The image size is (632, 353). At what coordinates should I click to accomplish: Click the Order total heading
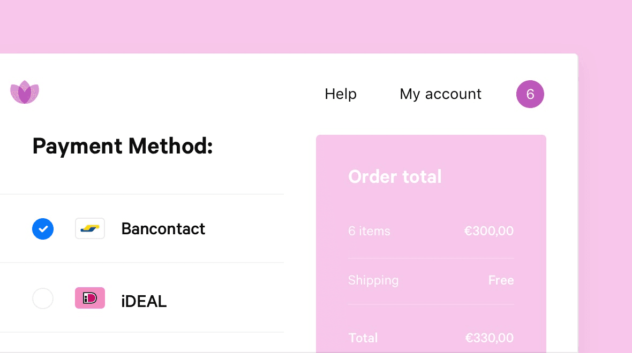395,176
